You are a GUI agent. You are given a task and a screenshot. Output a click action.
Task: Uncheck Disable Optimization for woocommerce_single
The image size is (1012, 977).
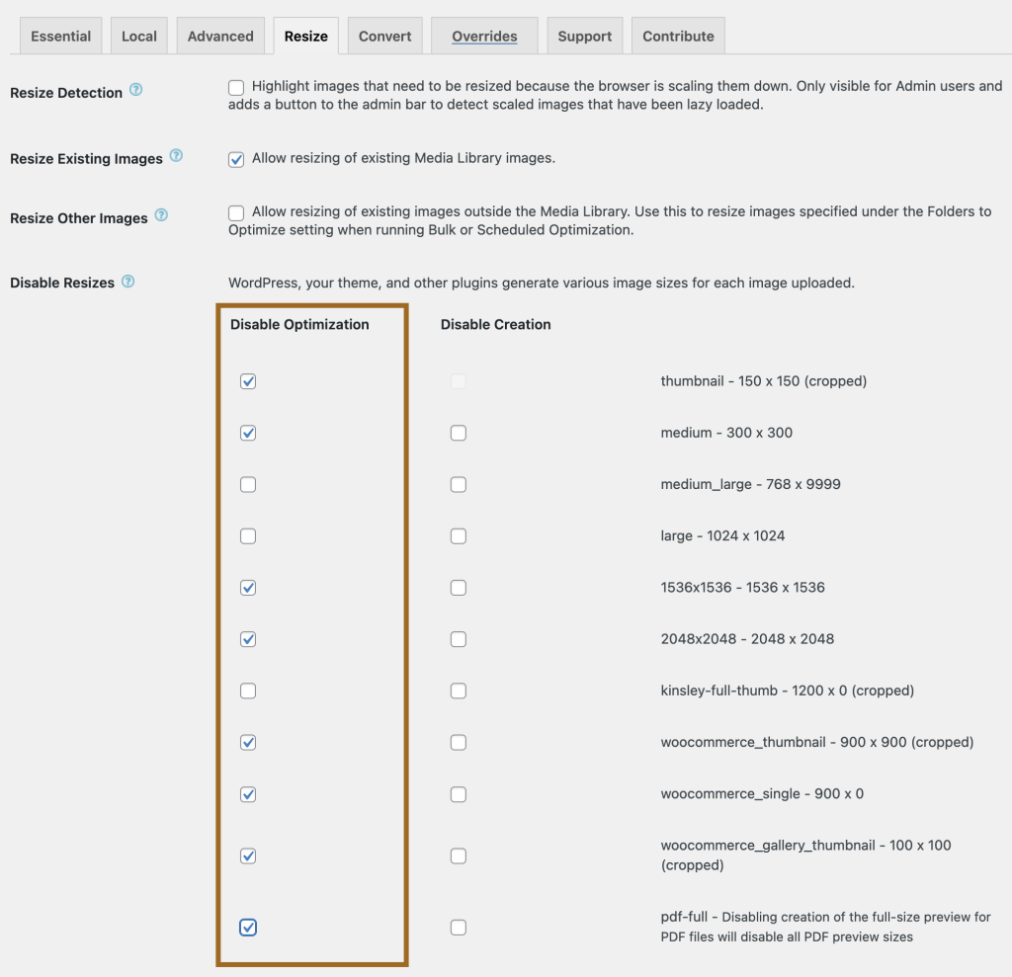[248, 794]
